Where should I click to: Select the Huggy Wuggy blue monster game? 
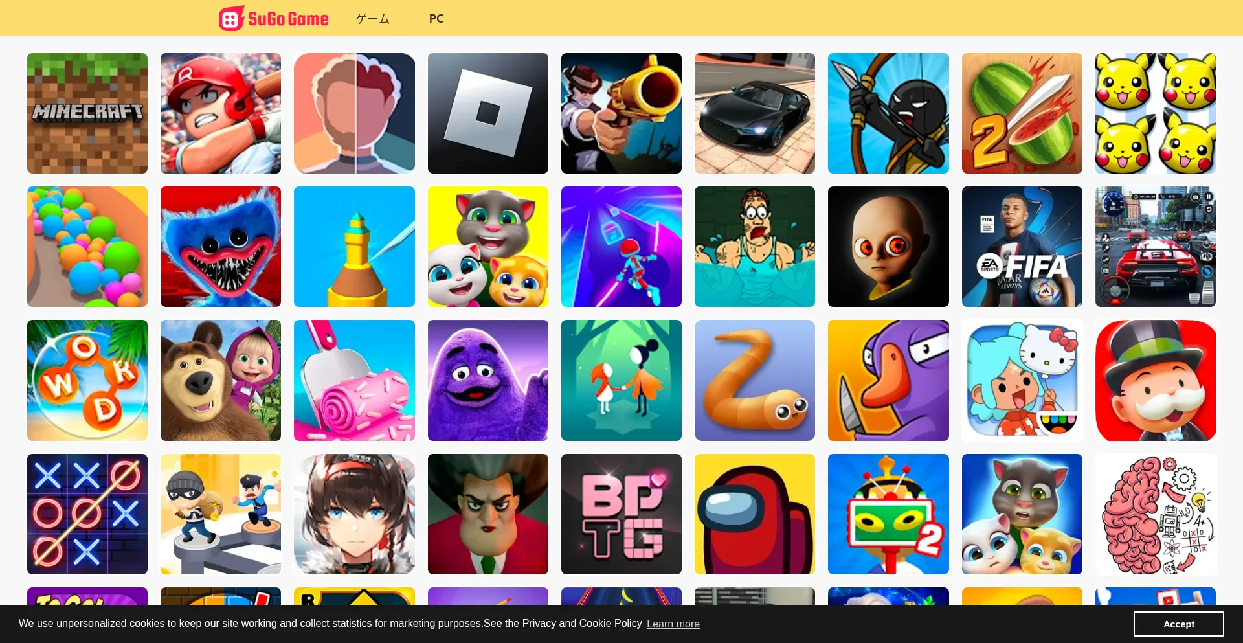221,247
